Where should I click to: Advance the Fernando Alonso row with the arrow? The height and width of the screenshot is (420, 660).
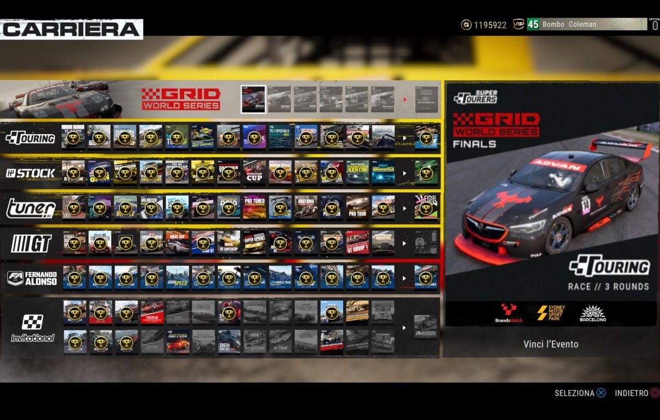coord(405,279)
